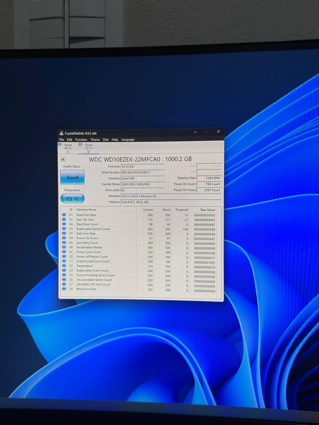Select the UltraDMA CRC Error Count name

pyautogui.click(x=93, y=285)
